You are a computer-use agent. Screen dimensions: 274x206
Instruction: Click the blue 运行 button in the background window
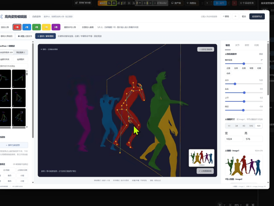220,3
